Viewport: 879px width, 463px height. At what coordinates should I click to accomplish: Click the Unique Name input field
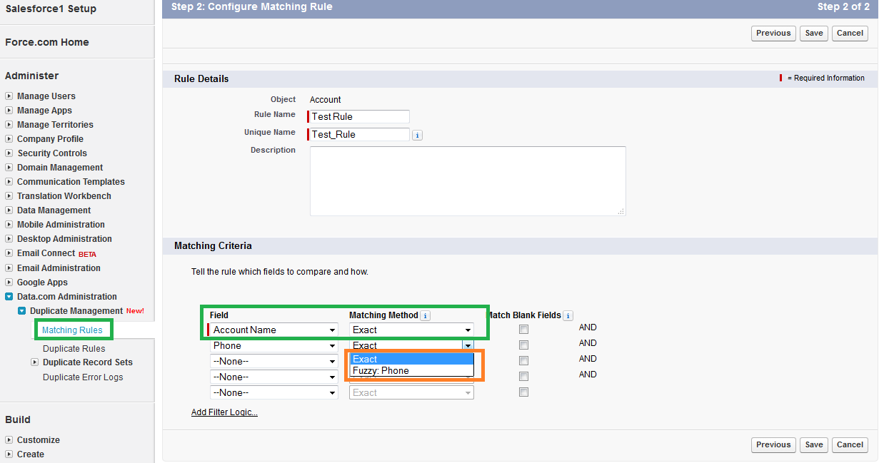click(x=359, y=134)
